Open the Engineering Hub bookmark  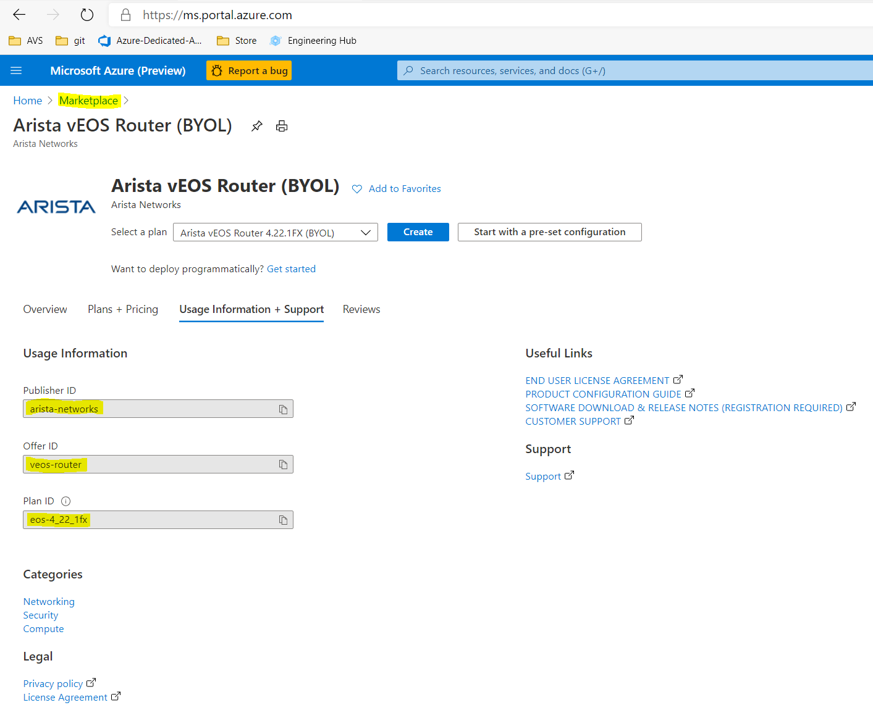point(313,41)
